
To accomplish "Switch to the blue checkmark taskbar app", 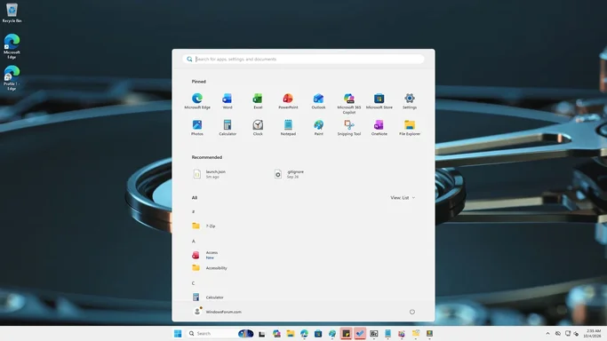I will pyautogui.click(x=360, y=333).
